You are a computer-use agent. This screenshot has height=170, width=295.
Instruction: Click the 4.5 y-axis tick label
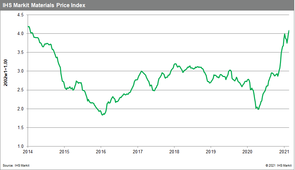(20, 15)
